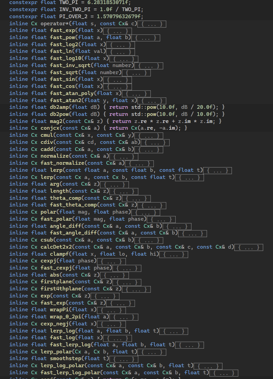Click the mag2 function name

click(x=56, y=121)
